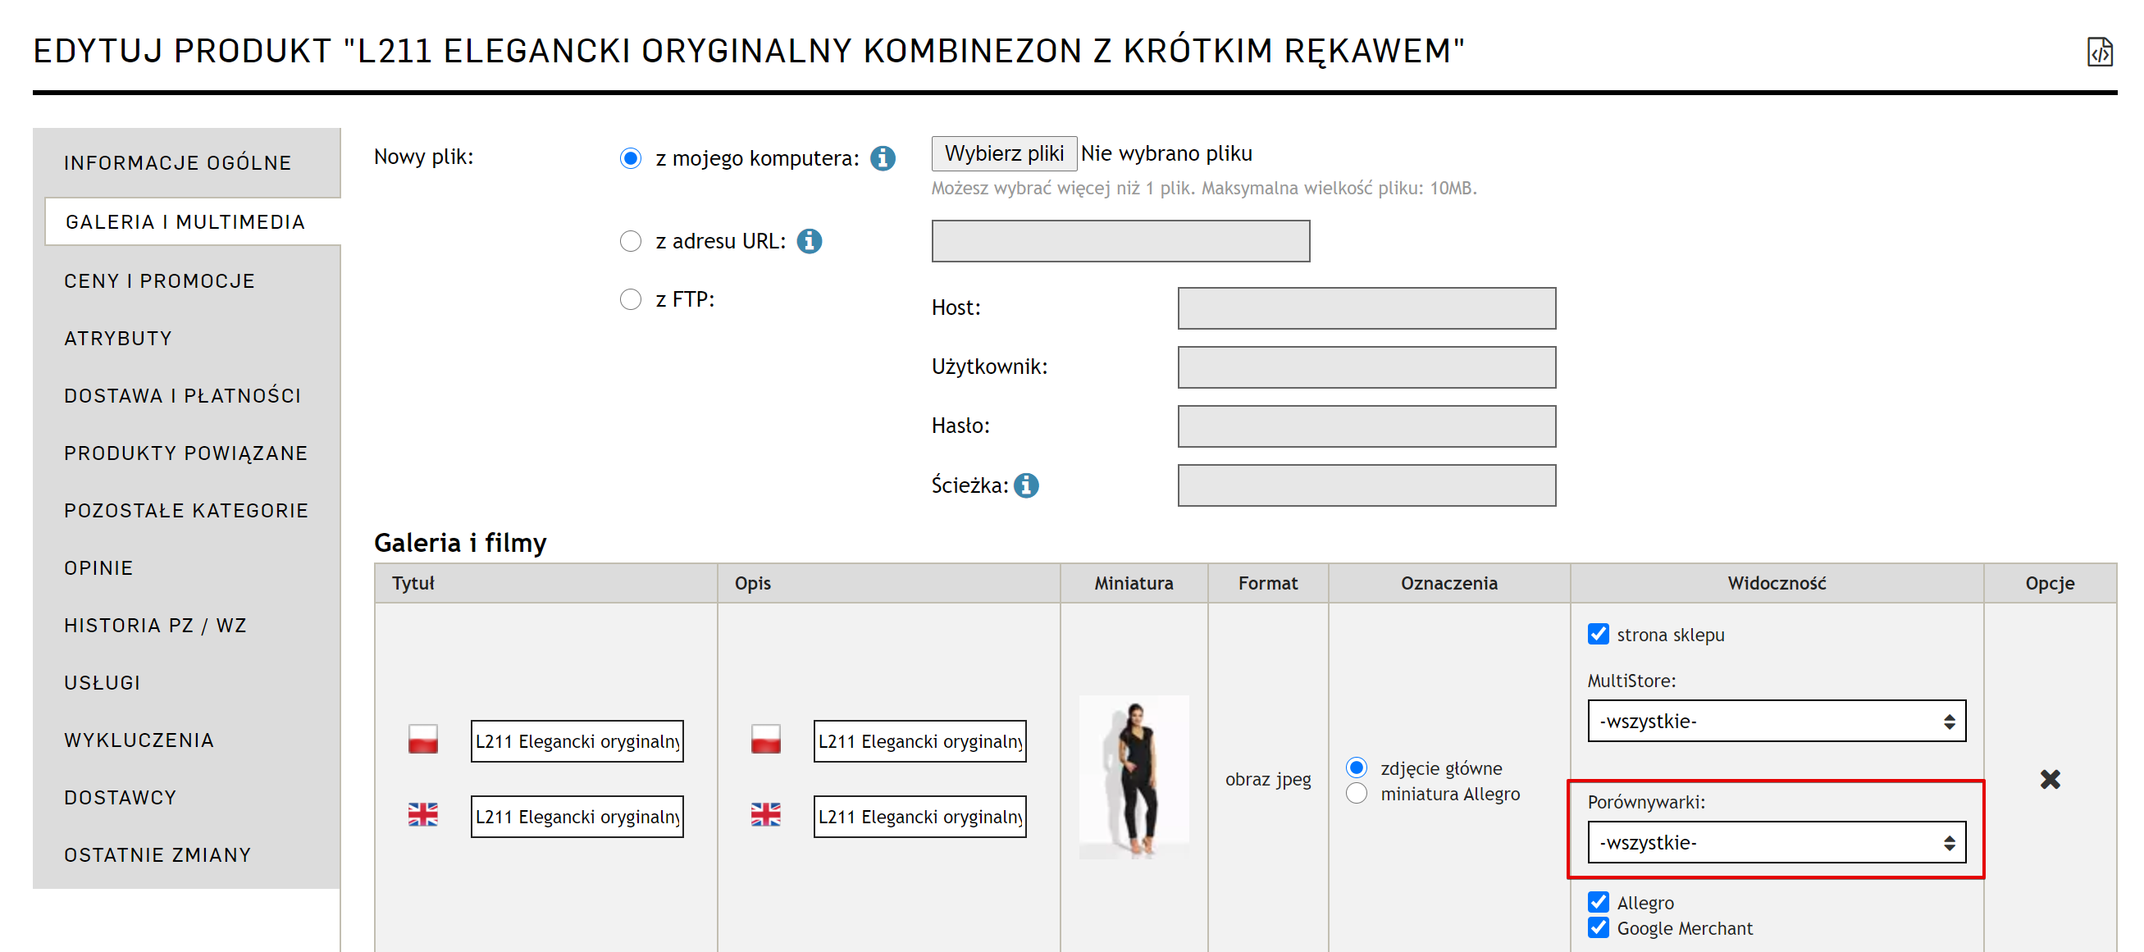Click info icon next to 'z mojego komputera'
The image size is (2144, 952).
click(x=883, y=158)
